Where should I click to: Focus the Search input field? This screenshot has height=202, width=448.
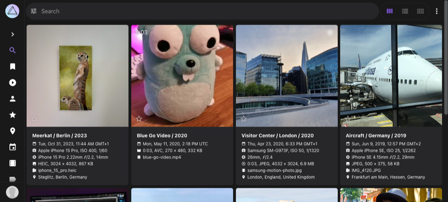pyautogui.click(x=202, y=11)
